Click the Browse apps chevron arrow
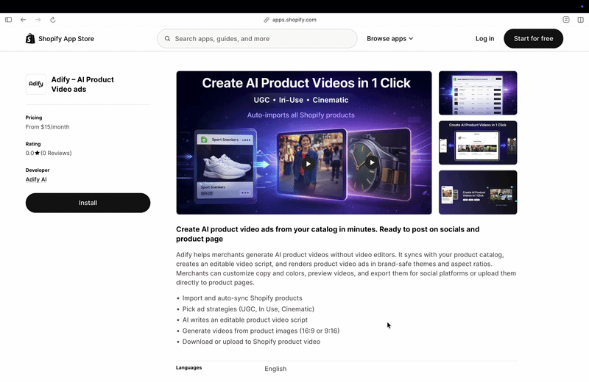Image resolution: width=589 pixels, height=382 pixels. point(411,39)
